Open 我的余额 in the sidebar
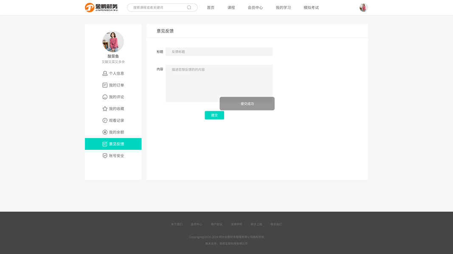The height and width of the screenshot is (254, 453). coord(113,132)
